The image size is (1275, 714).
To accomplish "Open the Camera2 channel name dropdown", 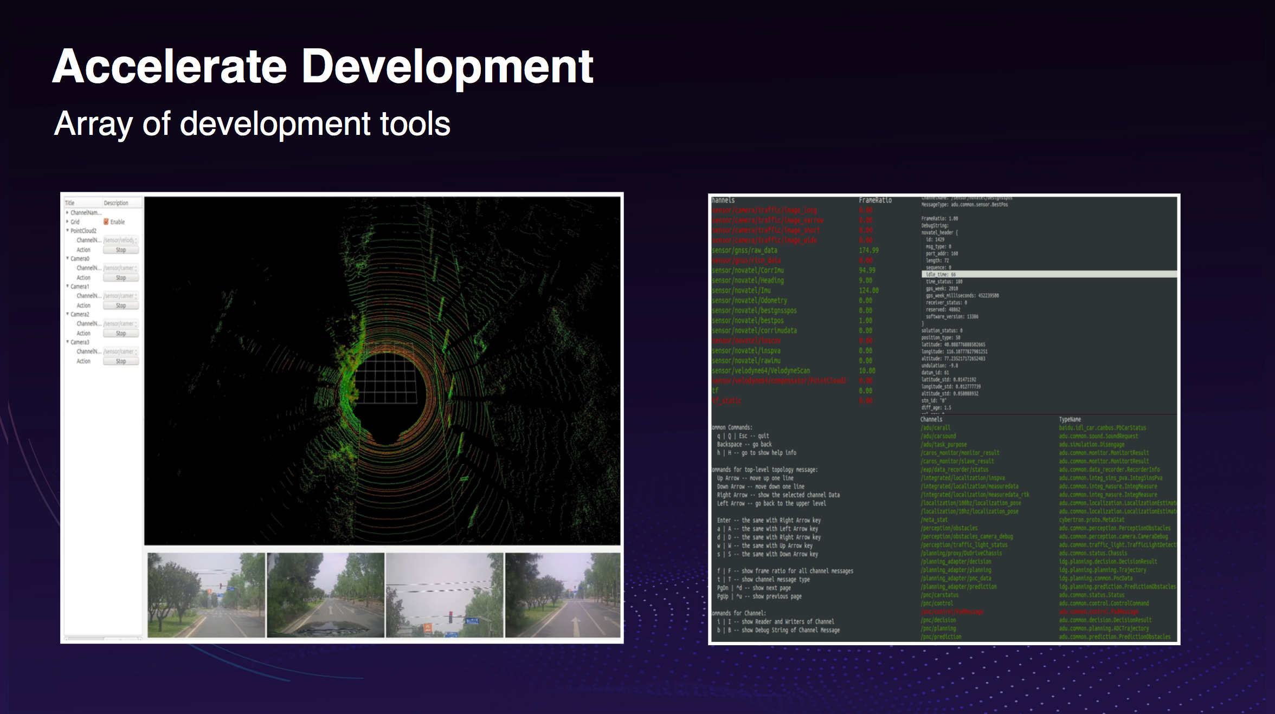I will pos(120,323).
